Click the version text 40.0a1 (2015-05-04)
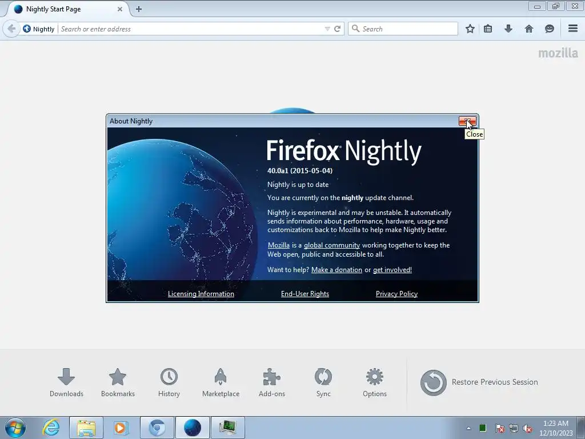The height and width of the screenshot is (439, 585). (x=299, y=170)
